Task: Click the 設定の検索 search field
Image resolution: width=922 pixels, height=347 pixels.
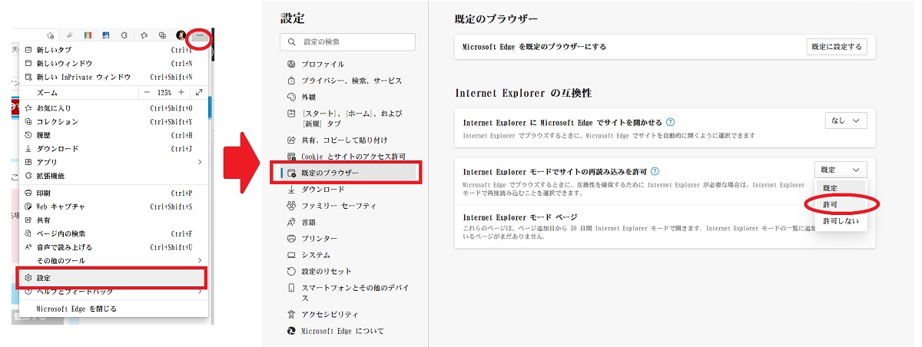Action: 348,41
